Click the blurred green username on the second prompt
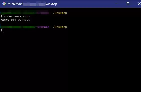This screenshot has height=92, width=141. [x=18, y=27]
